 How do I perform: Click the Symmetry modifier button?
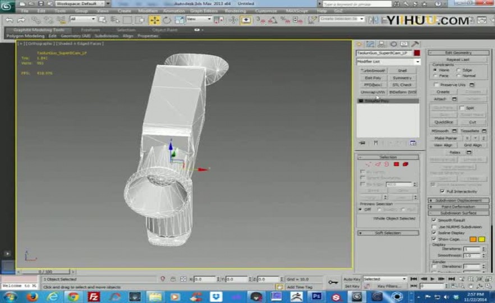click(402, 77)
